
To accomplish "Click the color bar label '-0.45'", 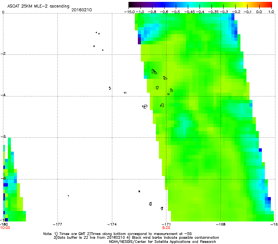I will [x=189, y=12].
